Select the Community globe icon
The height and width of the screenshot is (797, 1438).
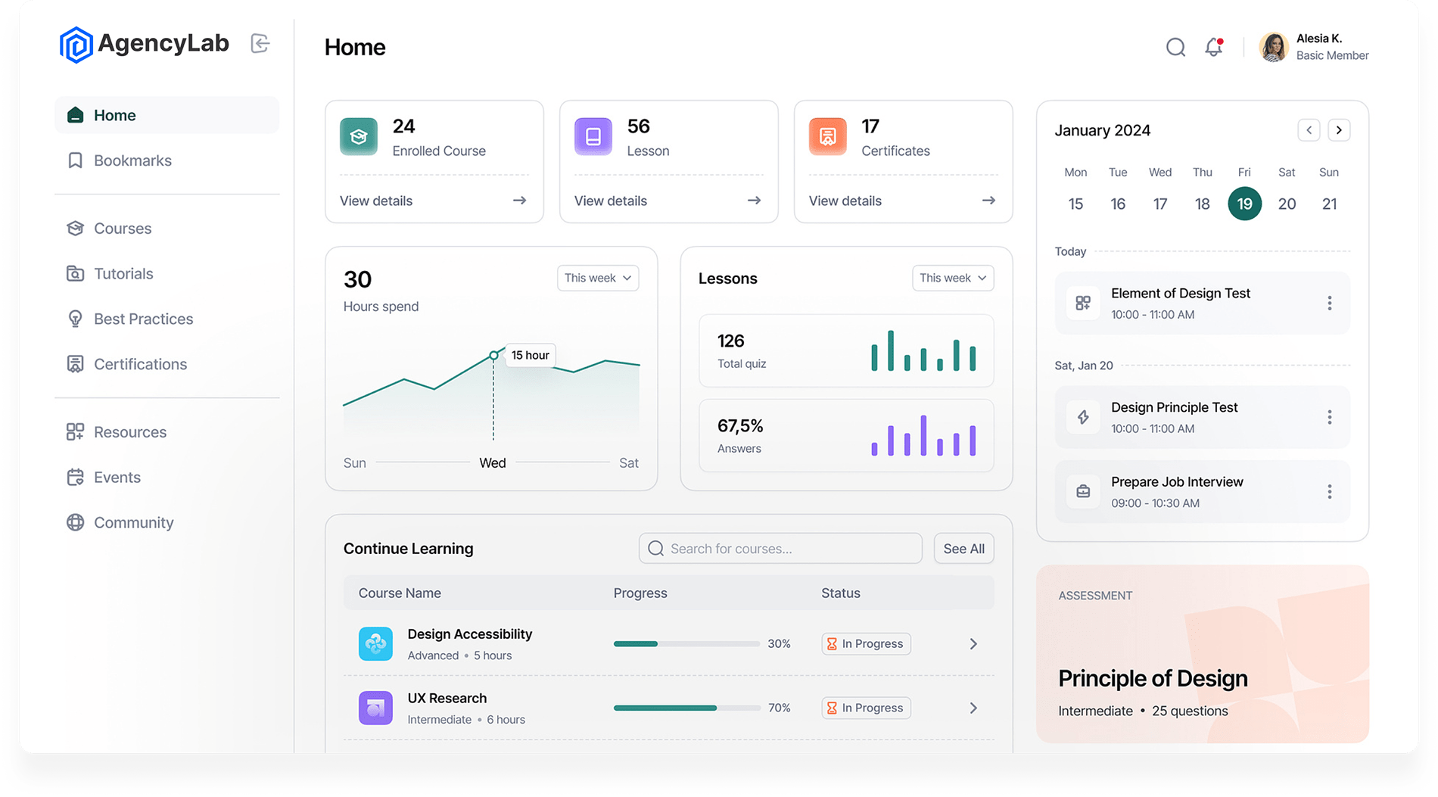coord(76,522)
